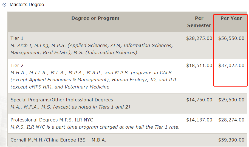Click Tier 2 per semester amount $18,511.00
The height and width of the screenshot is (147, 249).
199,65
